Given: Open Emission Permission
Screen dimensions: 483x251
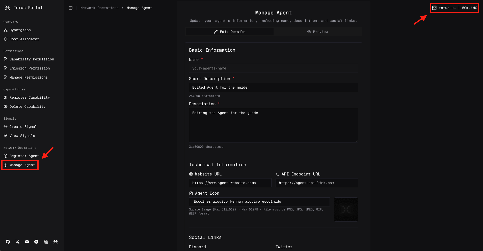Looking at the screenshot, I should coord(30,68).
